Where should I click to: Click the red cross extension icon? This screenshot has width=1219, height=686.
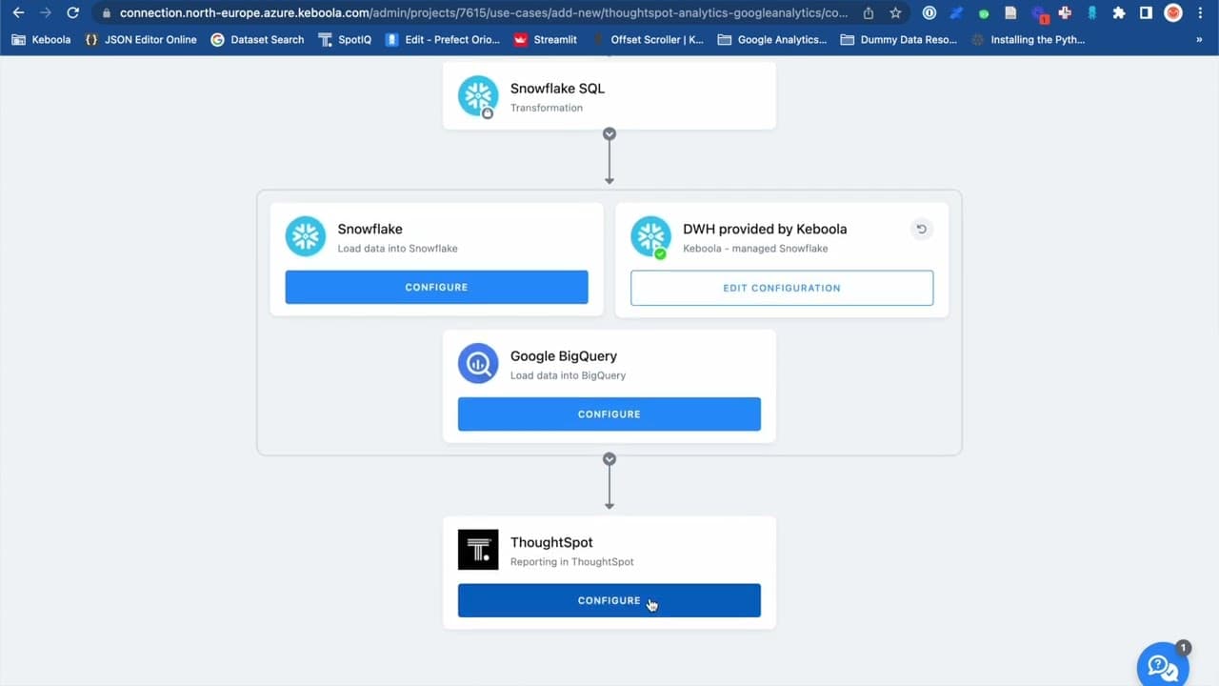(x=1065, y=13)
